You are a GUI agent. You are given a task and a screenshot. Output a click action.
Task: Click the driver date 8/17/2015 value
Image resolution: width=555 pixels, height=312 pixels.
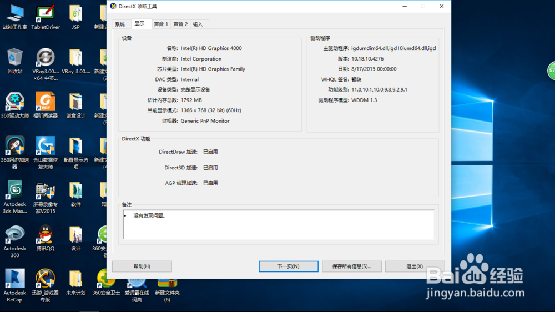(x=374, y=69)
